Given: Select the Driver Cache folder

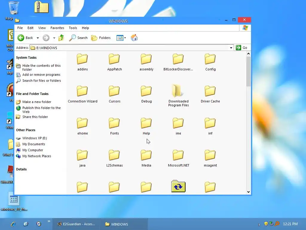Looking at the screenshot, I should click(x=210, y=94).
